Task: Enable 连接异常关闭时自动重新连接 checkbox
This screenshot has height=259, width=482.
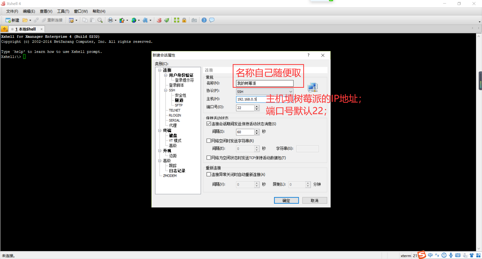Action: point(208,174)
